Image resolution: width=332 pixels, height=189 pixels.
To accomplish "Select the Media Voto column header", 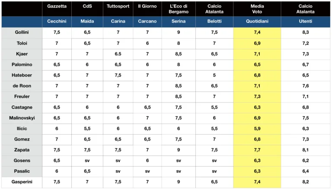I will click(257, 9).
